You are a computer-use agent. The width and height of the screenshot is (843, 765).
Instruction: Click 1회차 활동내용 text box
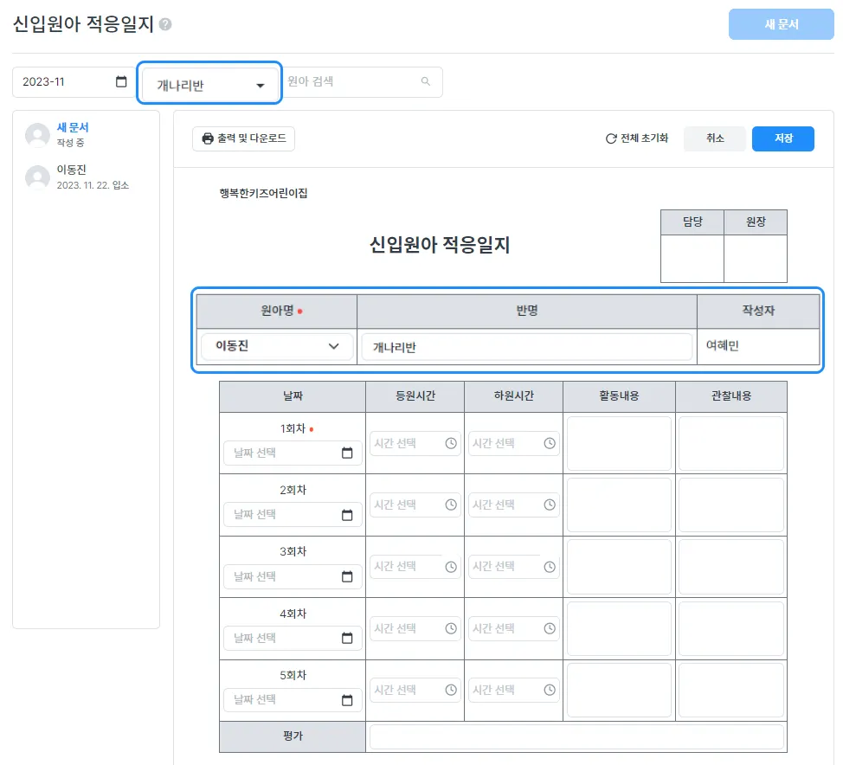[620, 444]
